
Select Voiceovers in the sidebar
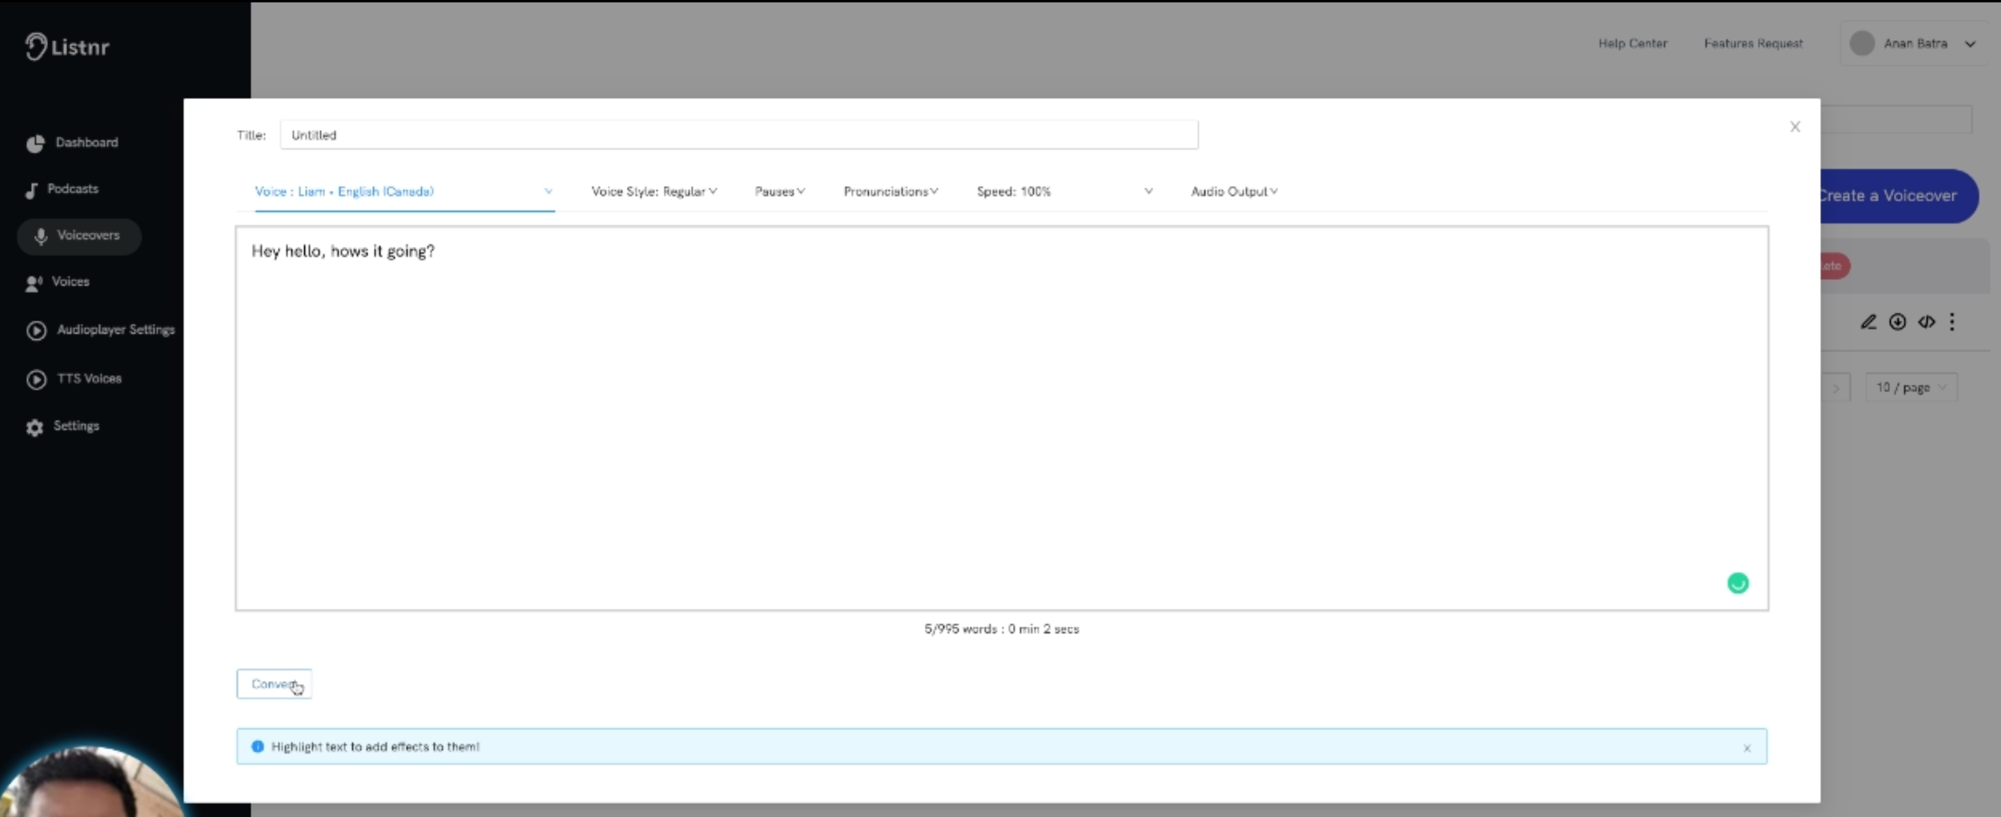click(79, 236)
